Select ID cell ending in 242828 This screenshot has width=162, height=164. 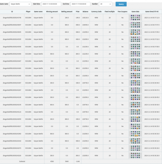(x=12, y=156)
